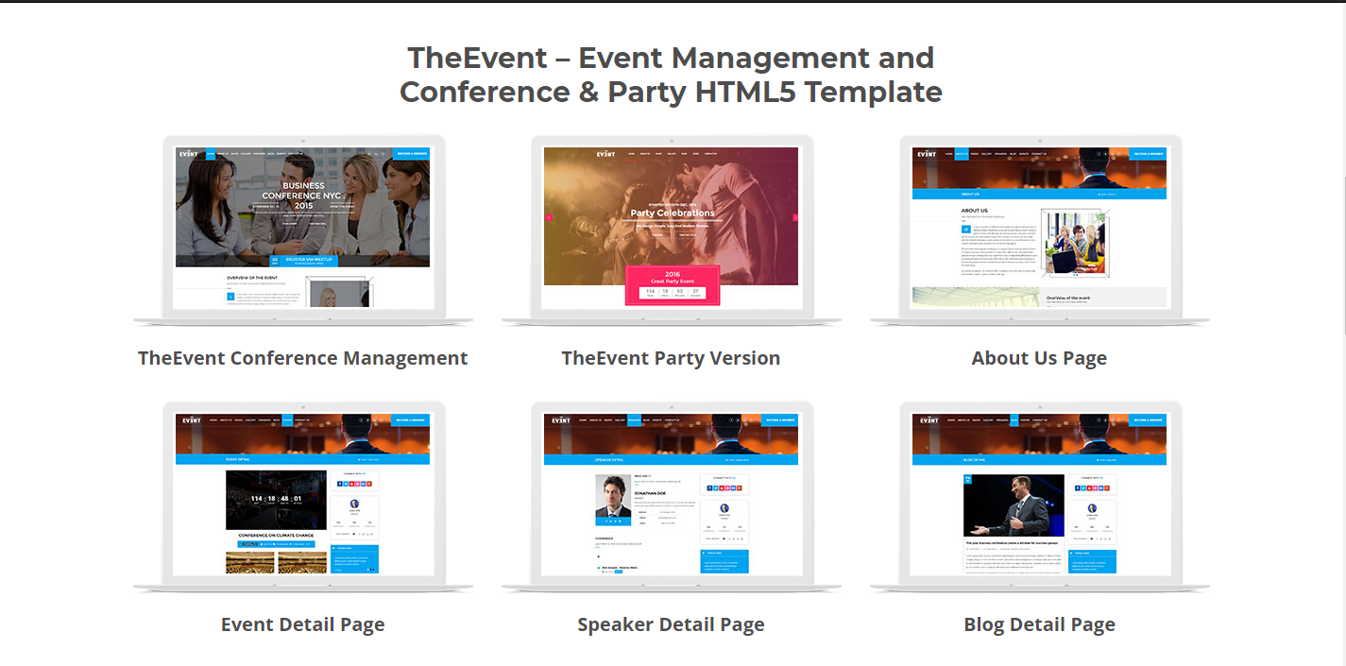Image resolution: width=1346 pixels, height=666 pixels.
Task: Select the 'About Us Page' caption text
Action: (x=1039, y=358)
